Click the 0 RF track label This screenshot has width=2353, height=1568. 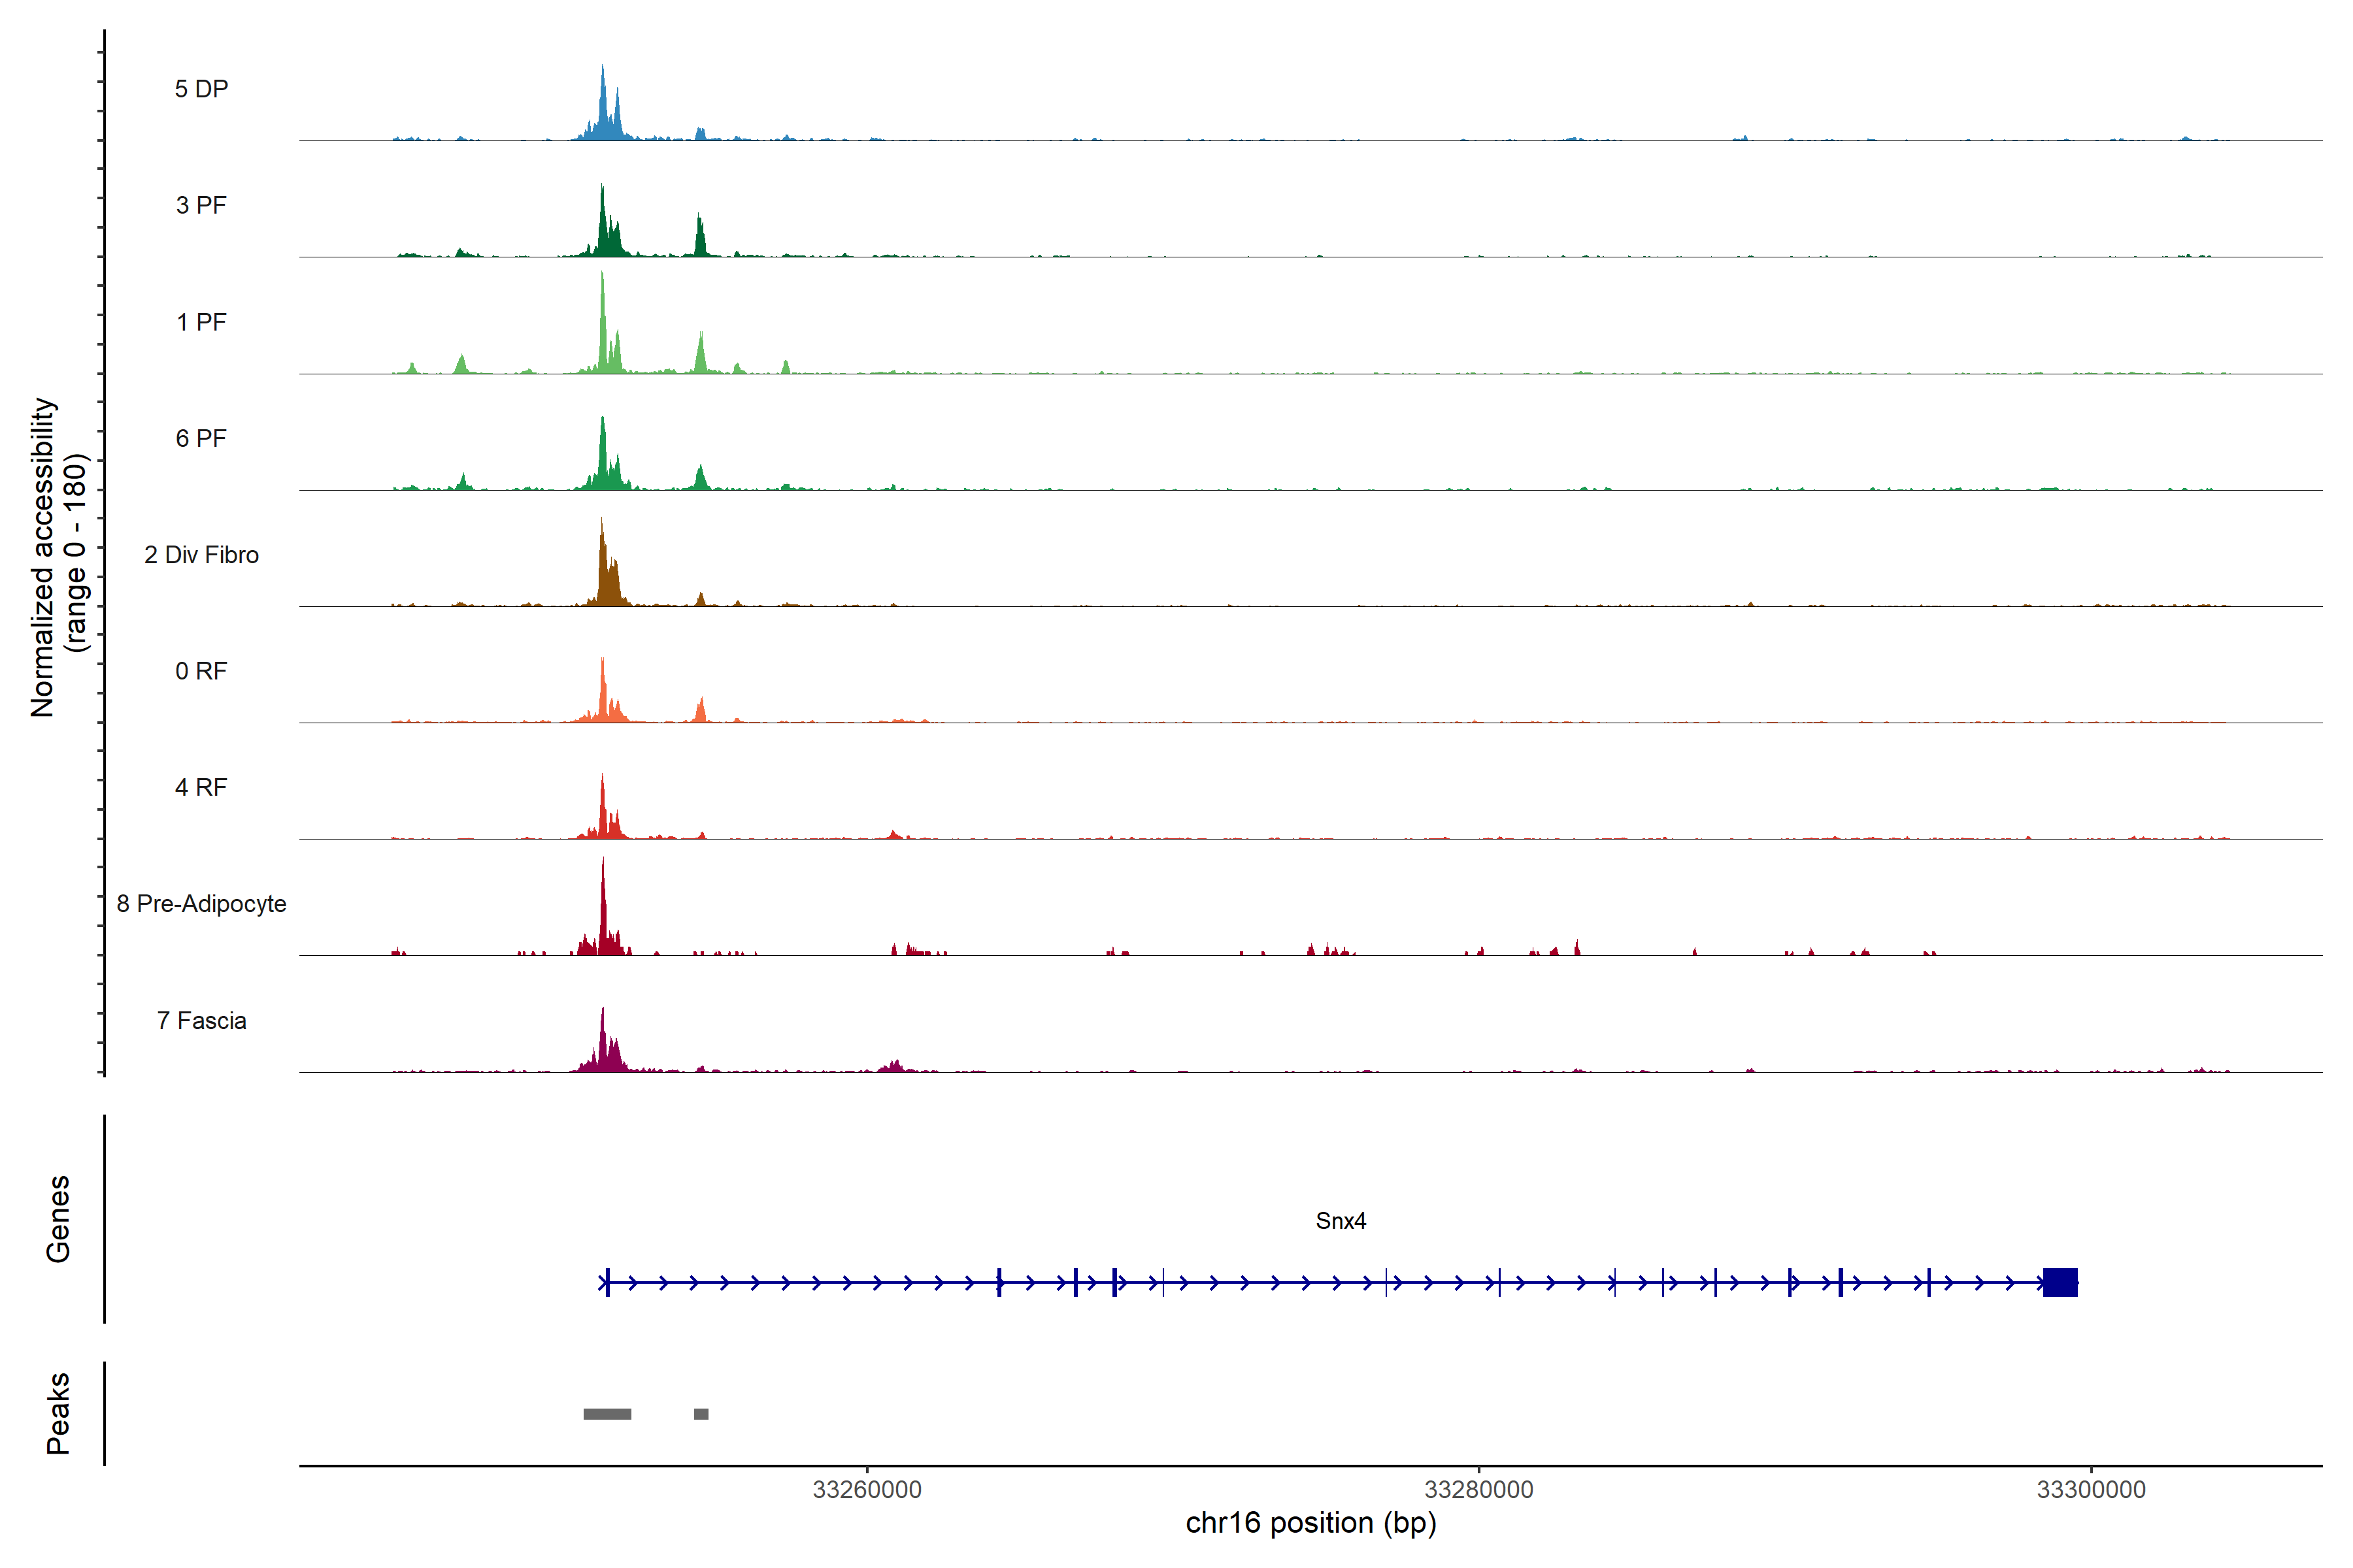pos(201,671)
